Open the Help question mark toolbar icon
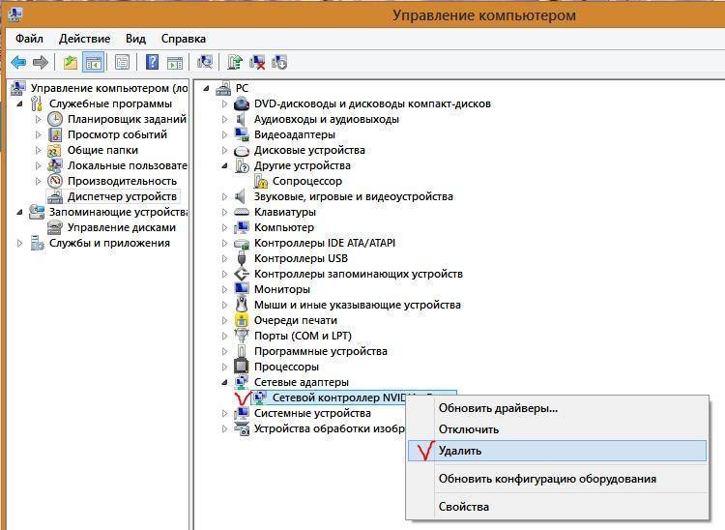 coord(152,62)
